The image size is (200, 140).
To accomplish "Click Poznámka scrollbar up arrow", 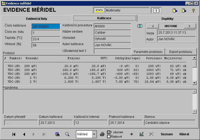I will [194, 92].
